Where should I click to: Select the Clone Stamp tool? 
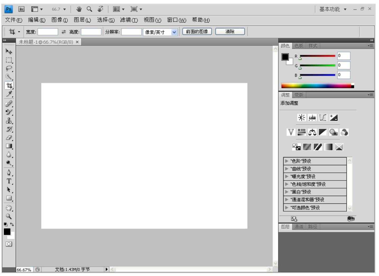click(x=9, y=121)
